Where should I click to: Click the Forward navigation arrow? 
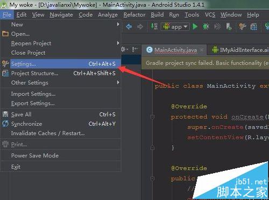coord(140,27)
